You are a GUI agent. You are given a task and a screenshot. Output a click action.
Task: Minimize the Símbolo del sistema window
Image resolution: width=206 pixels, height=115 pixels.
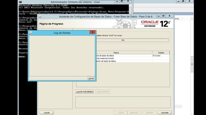coord(117,1)
